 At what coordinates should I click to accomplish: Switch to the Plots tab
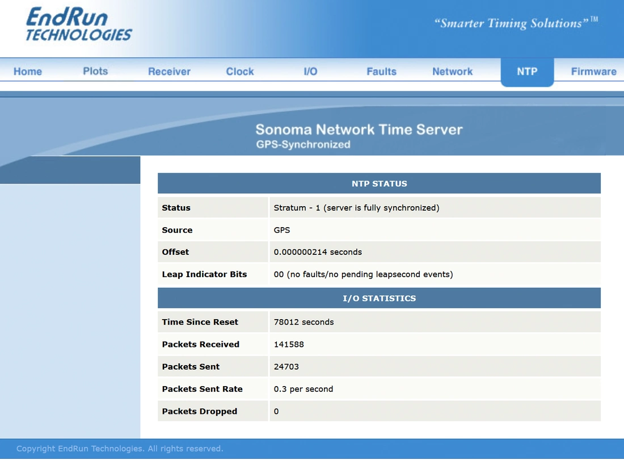(95, 72)
